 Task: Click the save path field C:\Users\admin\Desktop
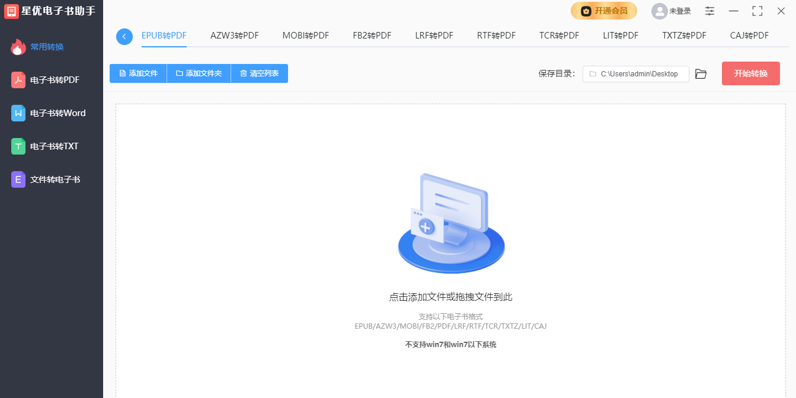636,74
